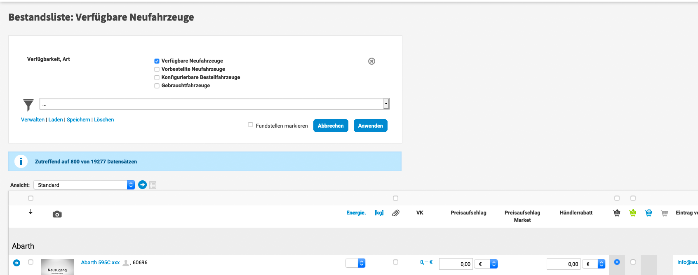Open the Preisaufschlag currency dropdown

click(486, 264)
